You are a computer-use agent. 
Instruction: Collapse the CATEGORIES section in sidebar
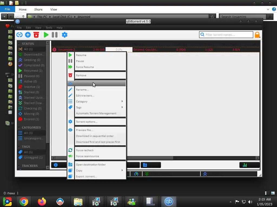[19, 127]
